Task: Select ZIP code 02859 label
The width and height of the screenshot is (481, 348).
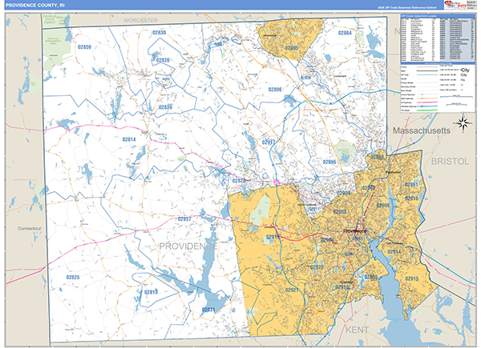Action: pyautogui.click(x=84, y=48)
